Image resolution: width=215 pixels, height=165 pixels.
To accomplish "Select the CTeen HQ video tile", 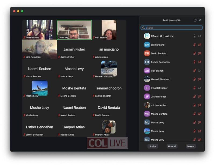I will tap(74, 30).
